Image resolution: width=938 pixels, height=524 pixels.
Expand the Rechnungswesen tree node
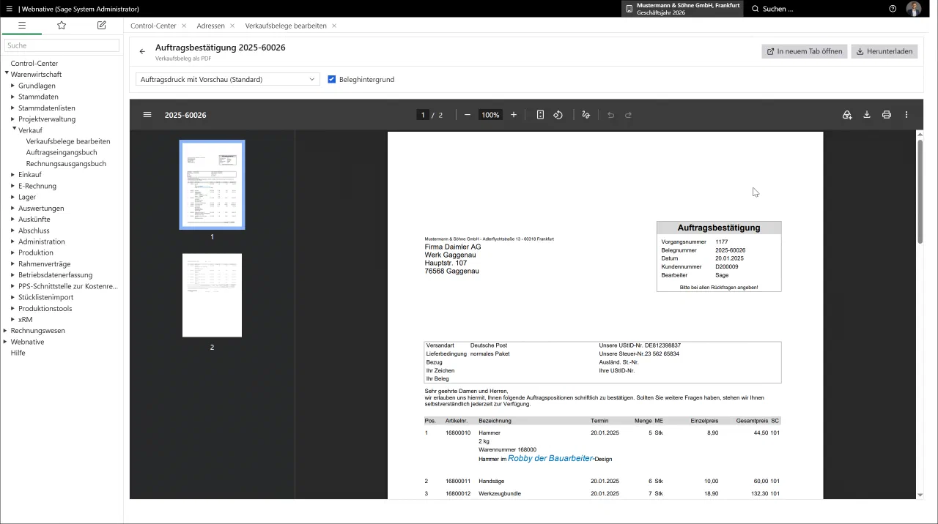(5, 331)
